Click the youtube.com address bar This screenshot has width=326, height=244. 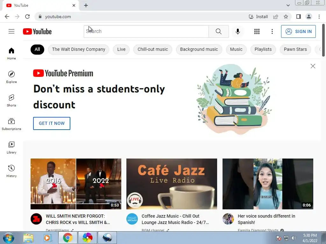click(x=141, y=17)
